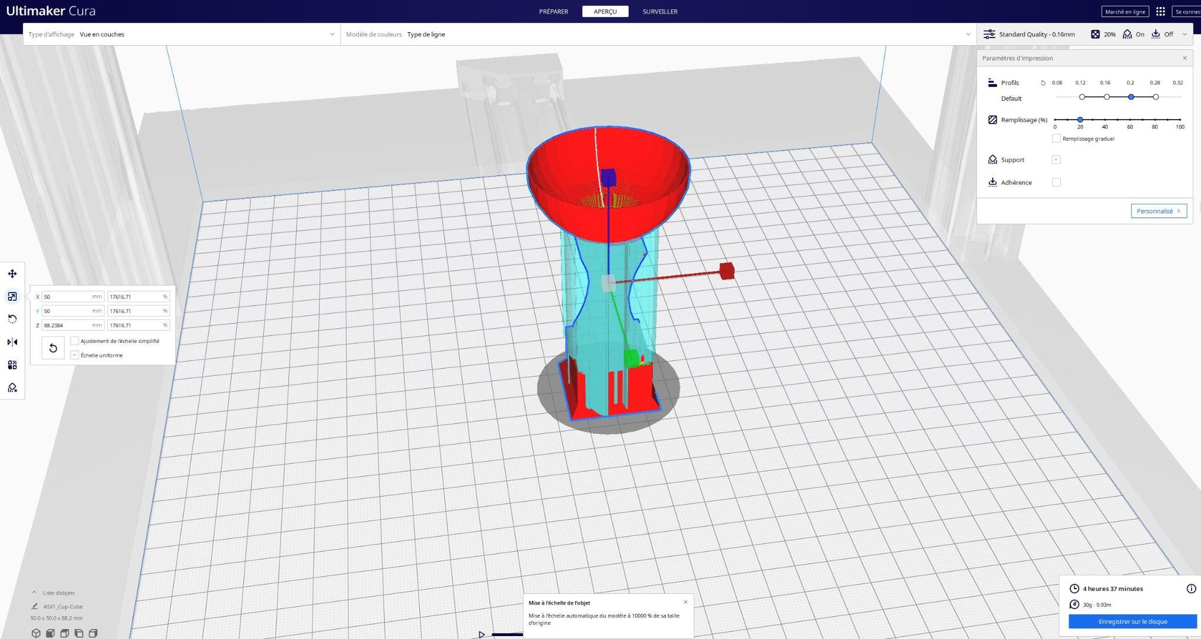Image resolution: width=1201 pixels, height=639 pixels.
Task: Click the print time info icon
Action: pyautogui.click(x=1191, y=589)
